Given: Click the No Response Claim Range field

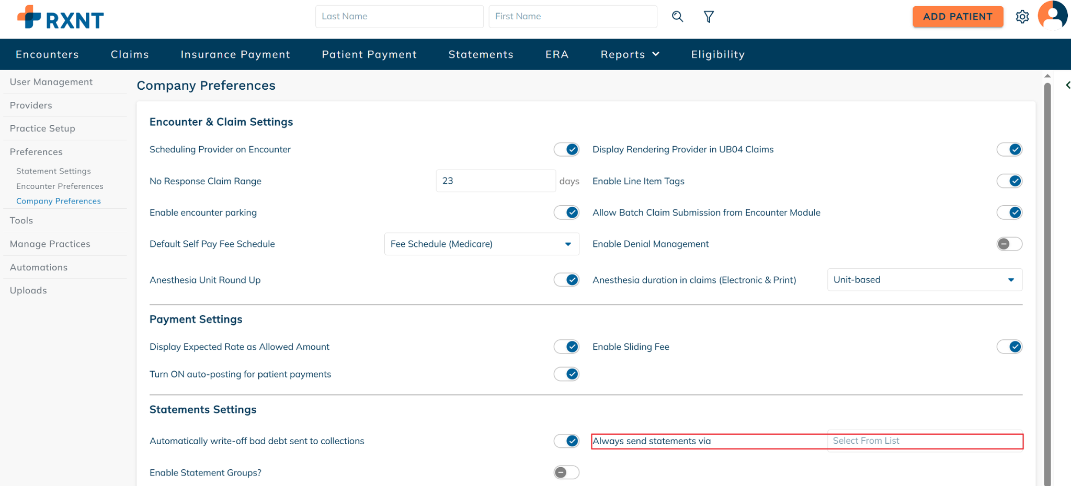Looking at the screenshot, I should pos(495,181).
